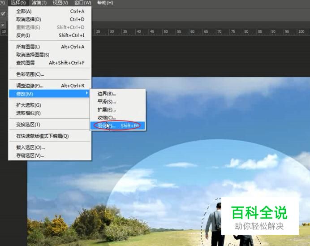
Task: Choose 边界(B)... in submenu
Action: tap(118, 94)
